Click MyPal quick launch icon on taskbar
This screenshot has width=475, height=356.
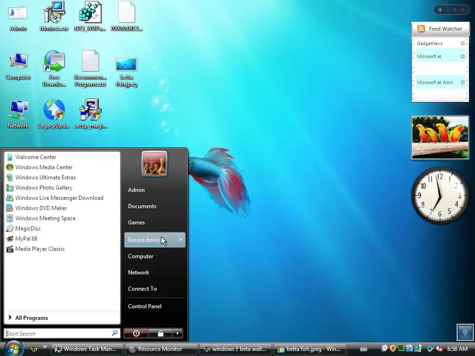34,349
